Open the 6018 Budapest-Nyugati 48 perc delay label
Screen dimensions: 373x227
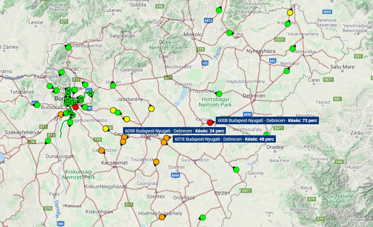[x=224, y=139]
